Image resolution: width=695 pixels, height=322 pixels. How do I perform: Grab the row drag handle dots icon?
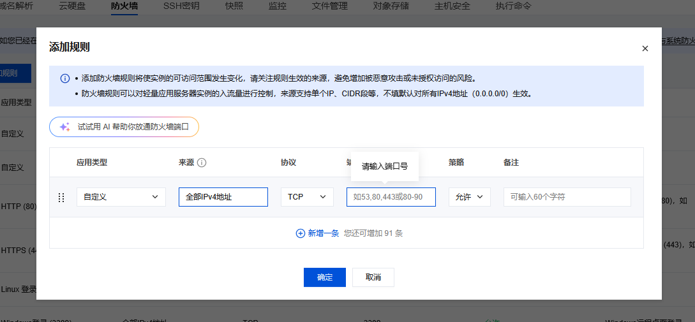coord(62,198)
